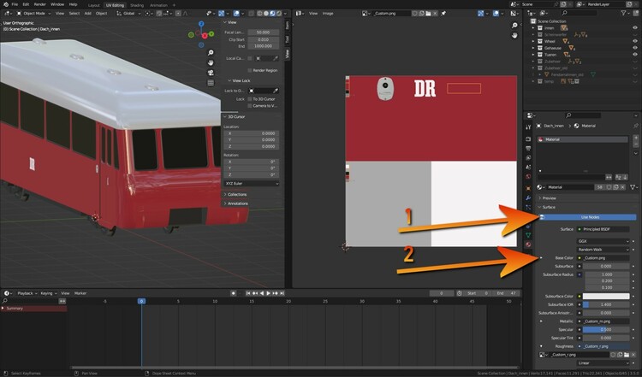Click the pan hand gizmo in the viewport
The image size is (642, 377).
tap(211, 62)
